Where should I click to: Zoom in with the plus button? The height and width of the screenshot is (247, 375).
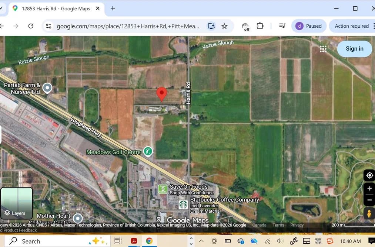369,189
